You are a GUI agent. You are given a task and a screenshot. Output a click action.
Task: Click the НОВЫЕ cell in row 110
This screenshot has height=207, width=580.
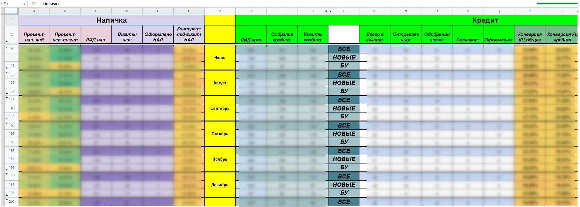[x=344, y=57]
